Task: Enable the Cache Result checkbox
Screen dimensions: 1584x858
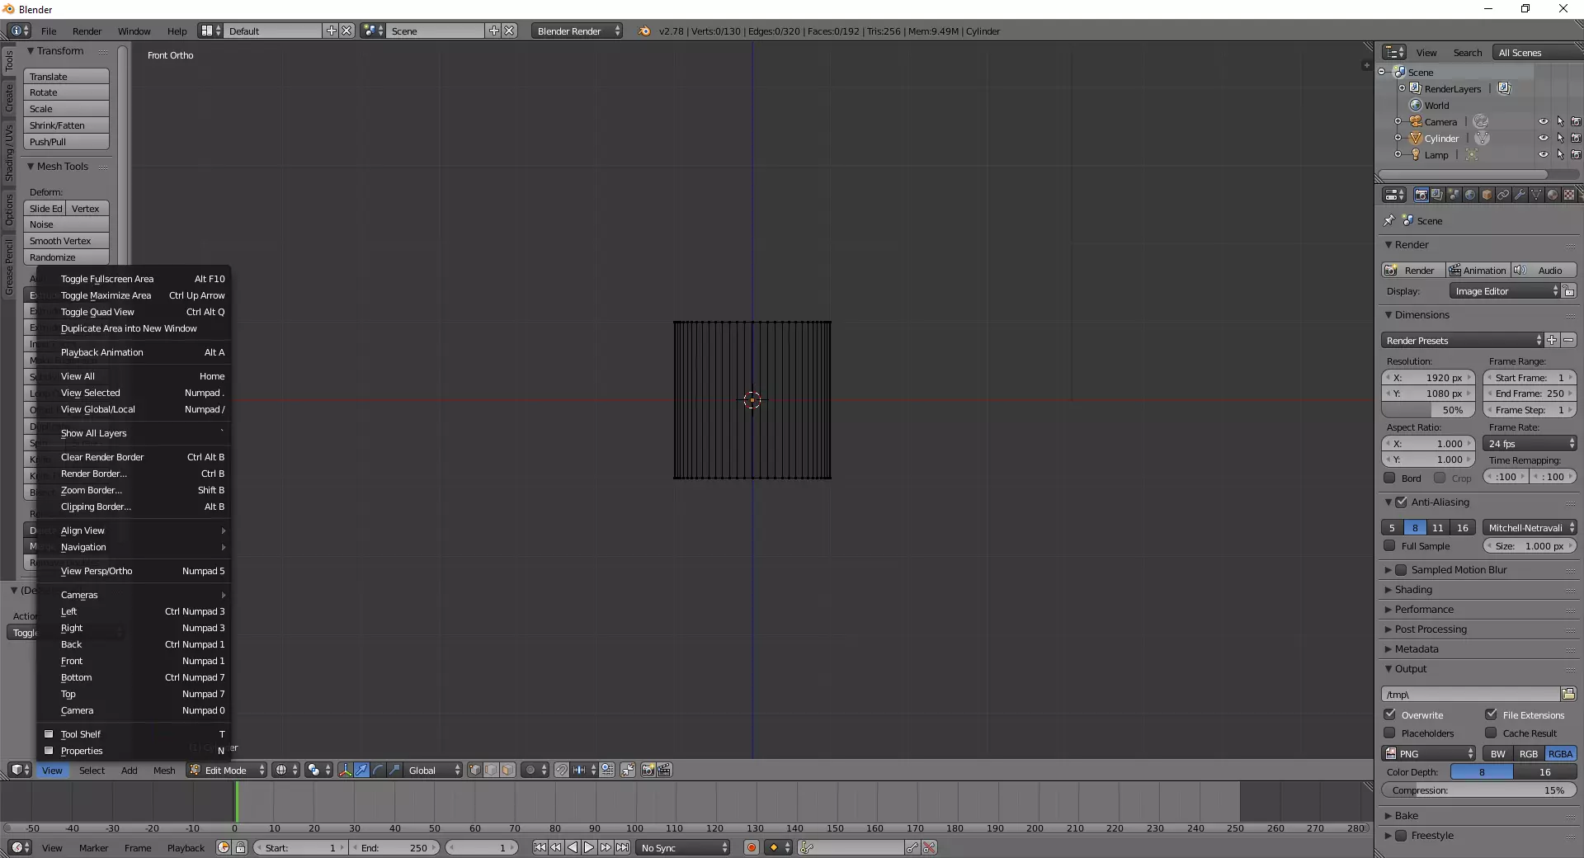Action: point(1492,733)
